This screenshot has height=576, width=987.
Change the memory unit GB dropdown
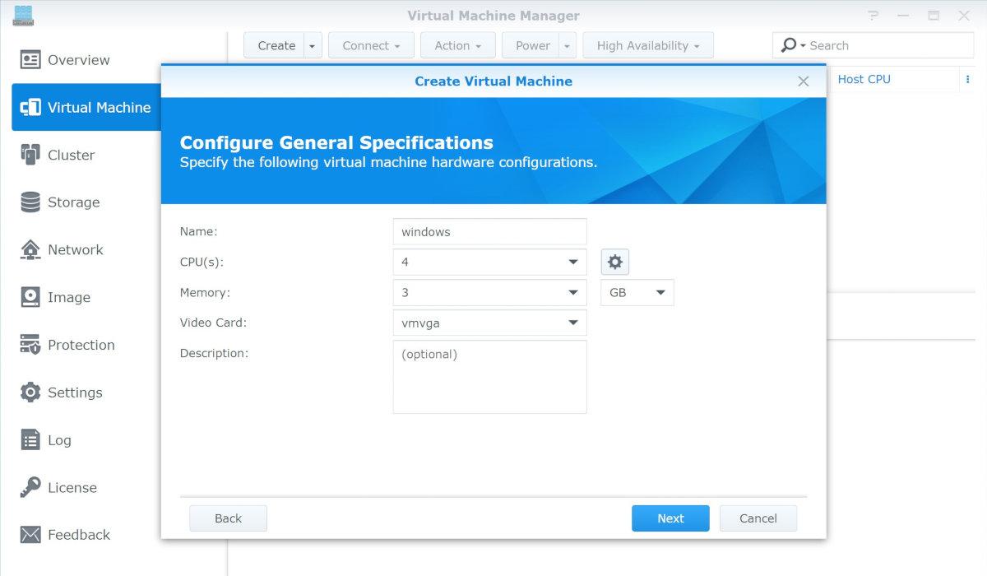637,293
